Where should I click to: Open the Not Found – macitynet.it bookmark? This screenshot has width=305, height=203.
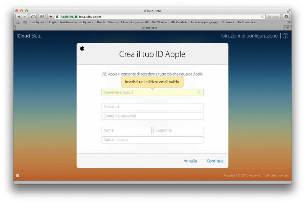(77, 22)
